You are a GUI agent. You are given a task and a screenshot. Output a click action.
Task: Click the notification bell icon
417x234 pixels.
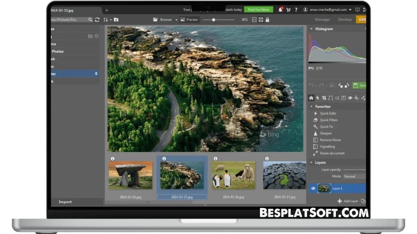click(x=281, y=10)
